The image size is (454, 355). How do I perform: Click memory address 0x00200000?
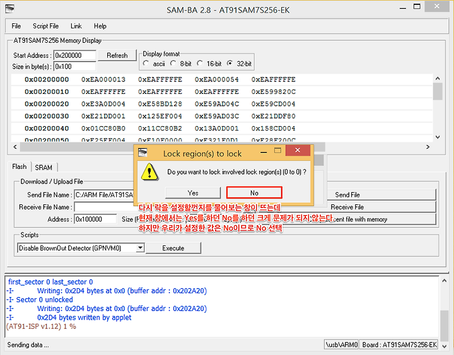coord(47,79)
